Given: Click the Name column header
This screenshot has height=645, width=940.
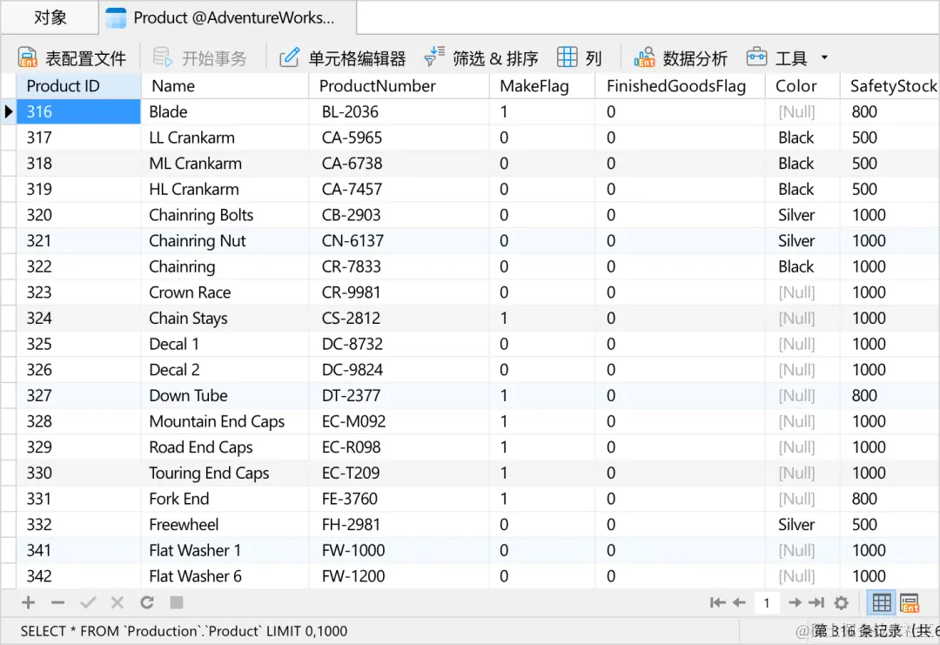Looking at the screenshot, I should tap(225, 85).
